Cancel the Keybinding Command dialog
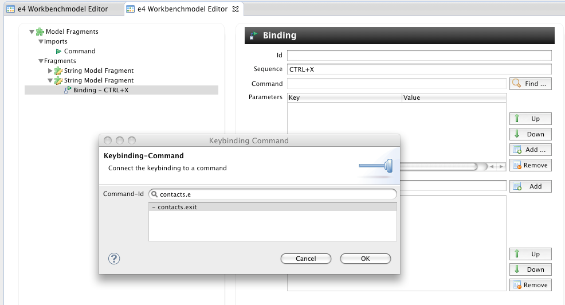This screenshot has width=565, height=305. [x=306, y=259]
